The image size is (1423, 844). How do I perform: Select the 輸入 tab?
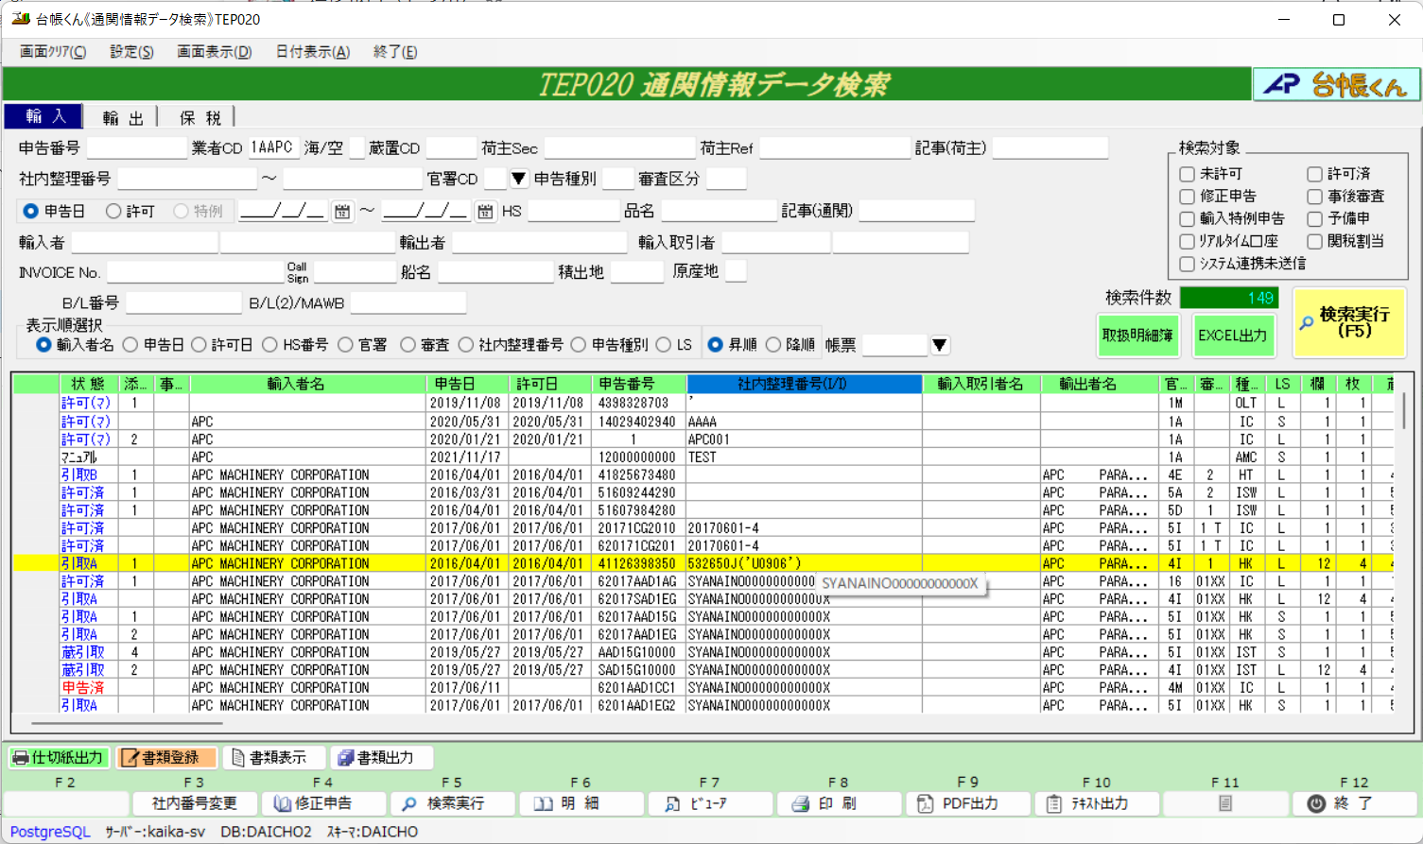click(43, 116)
